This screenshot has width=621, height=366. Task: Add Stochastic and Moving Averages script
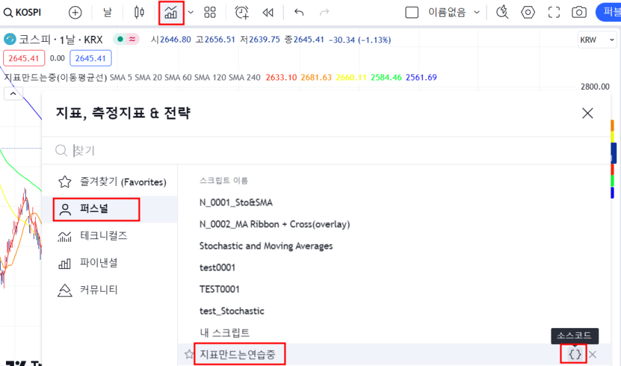coord(266,246)
